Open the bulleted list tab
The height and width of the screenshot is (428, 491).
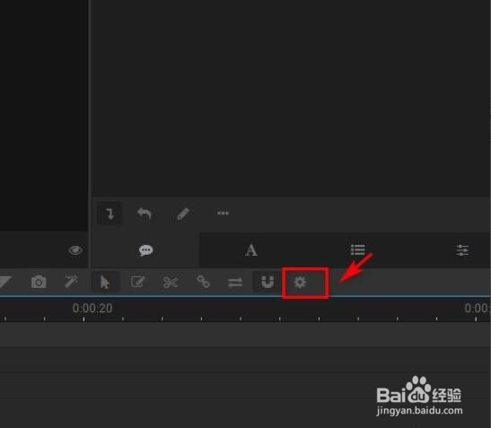[357, 250]
